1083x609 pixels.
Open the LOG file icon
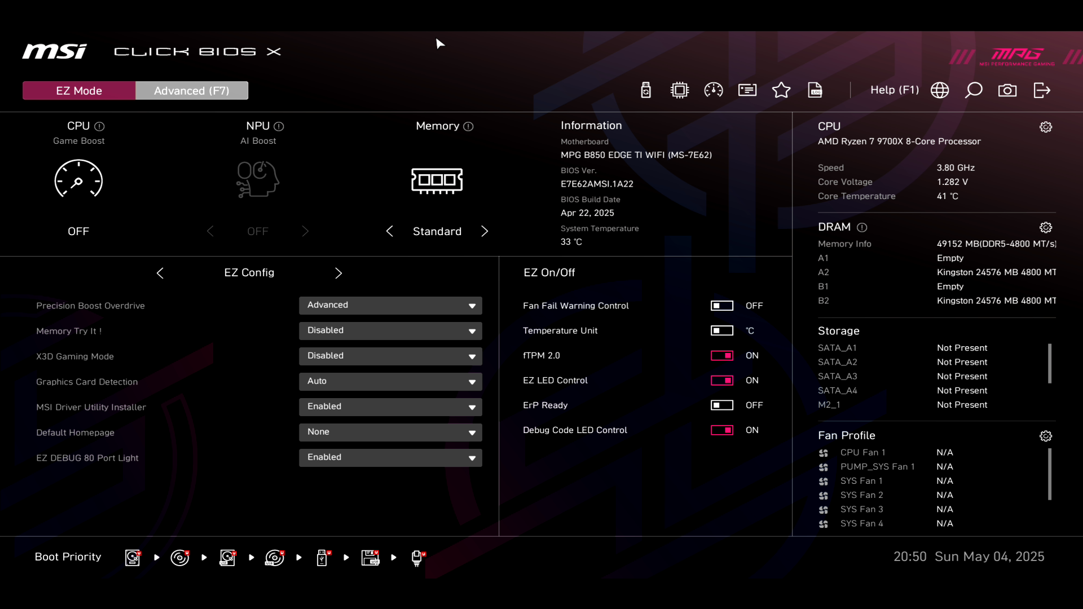pos(815,90)
